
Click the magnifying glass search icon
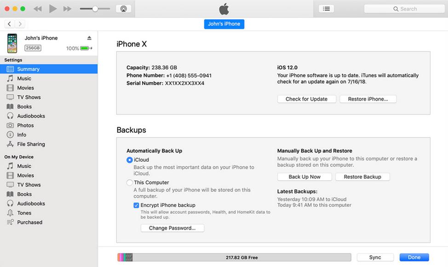[396, 9]
